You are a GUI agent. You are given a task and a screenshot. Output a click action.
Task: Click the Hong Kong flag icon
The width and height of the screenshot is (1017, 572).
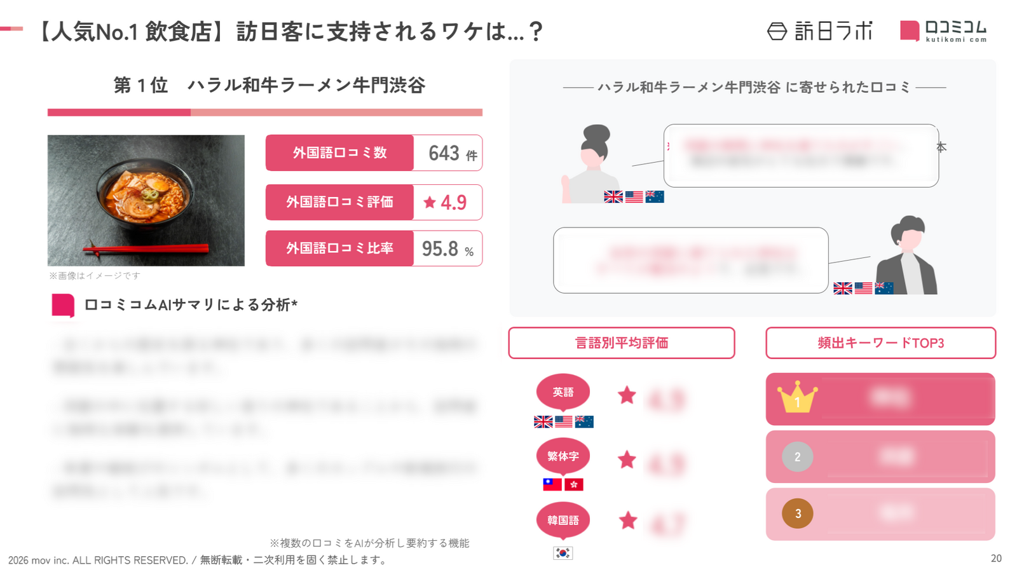pyautogui.click(x=574, y=484)
